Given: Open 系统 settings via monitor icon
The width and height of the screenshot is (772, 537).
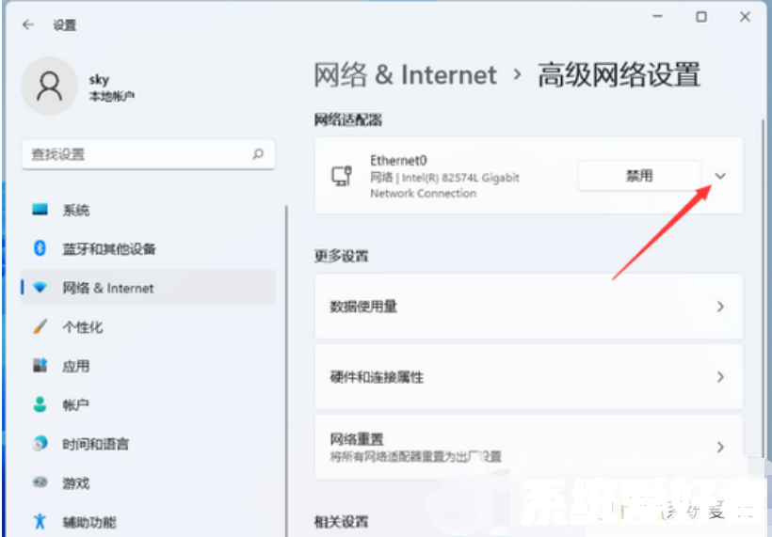Looking at the screenshot, I should pyautogui.click(x=40, y=210).
